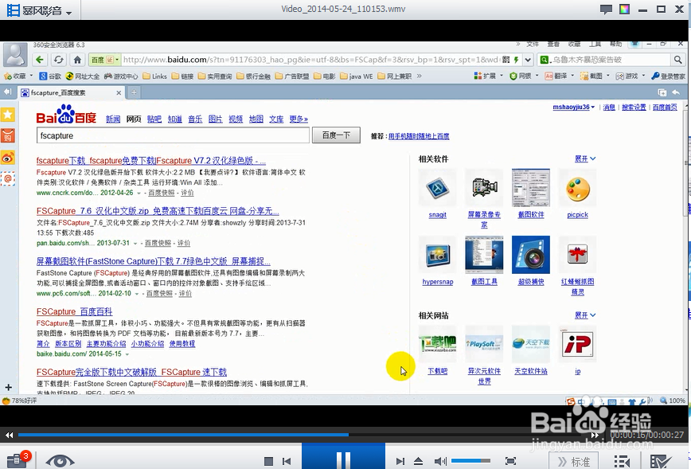Click the Baidu search input field
Screen dimensions: 691x469
click(173, 135)
